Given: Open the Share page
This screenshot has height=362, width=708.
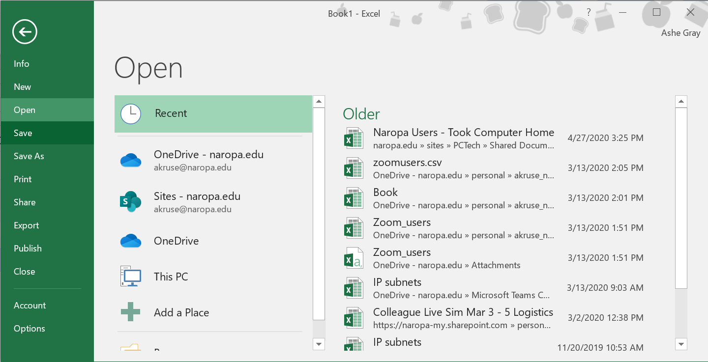Looking at the screenshot, I should (47, 202).
